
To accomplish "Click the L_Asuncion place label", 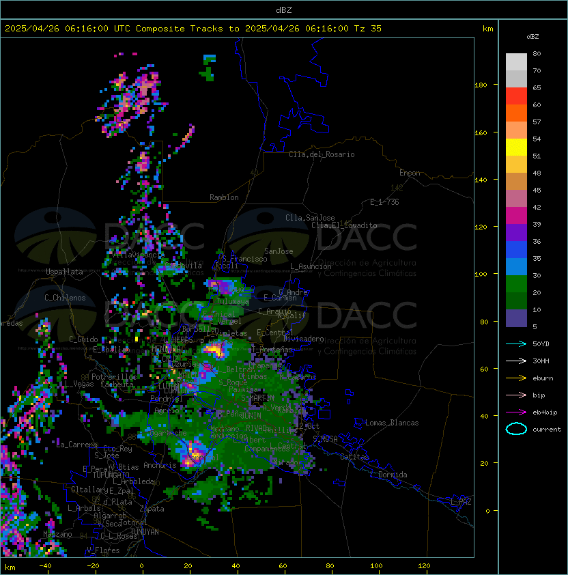I will pos(311,266).
